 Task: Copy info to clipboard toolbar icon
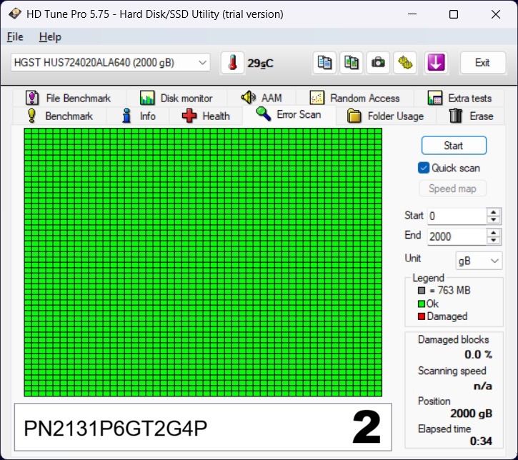[x=324, y=63]
